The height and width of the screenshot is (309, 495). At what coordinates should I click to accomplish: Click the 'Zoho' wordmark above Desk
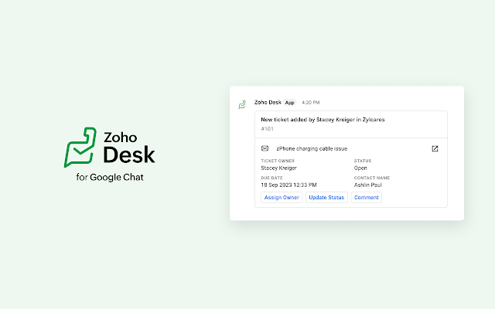[x=121, y=138]
